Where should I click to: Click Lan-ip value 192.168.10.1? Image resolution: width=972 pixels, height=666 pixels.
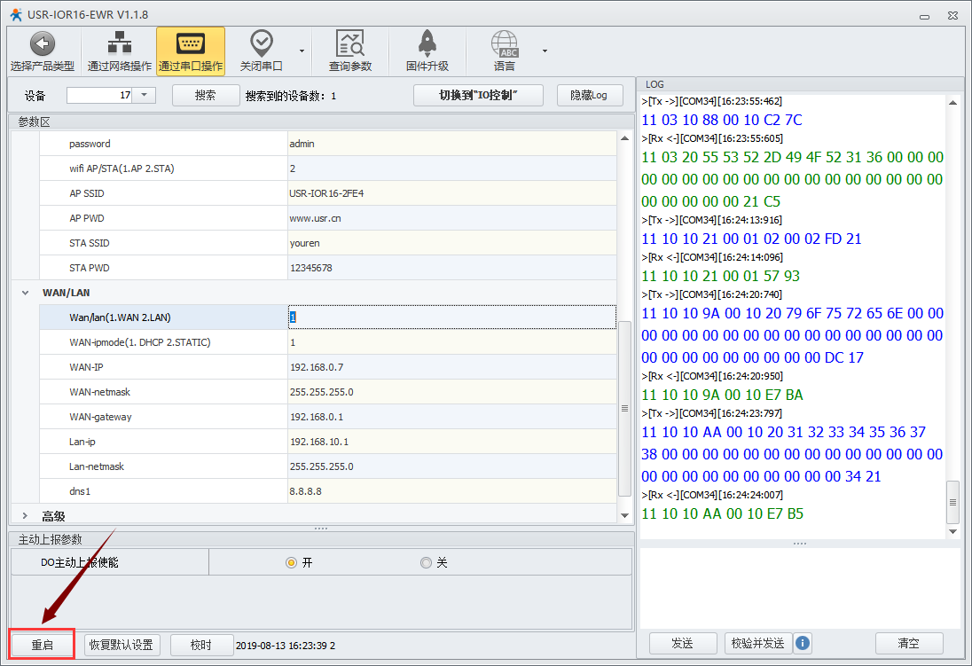click(452, 441)
